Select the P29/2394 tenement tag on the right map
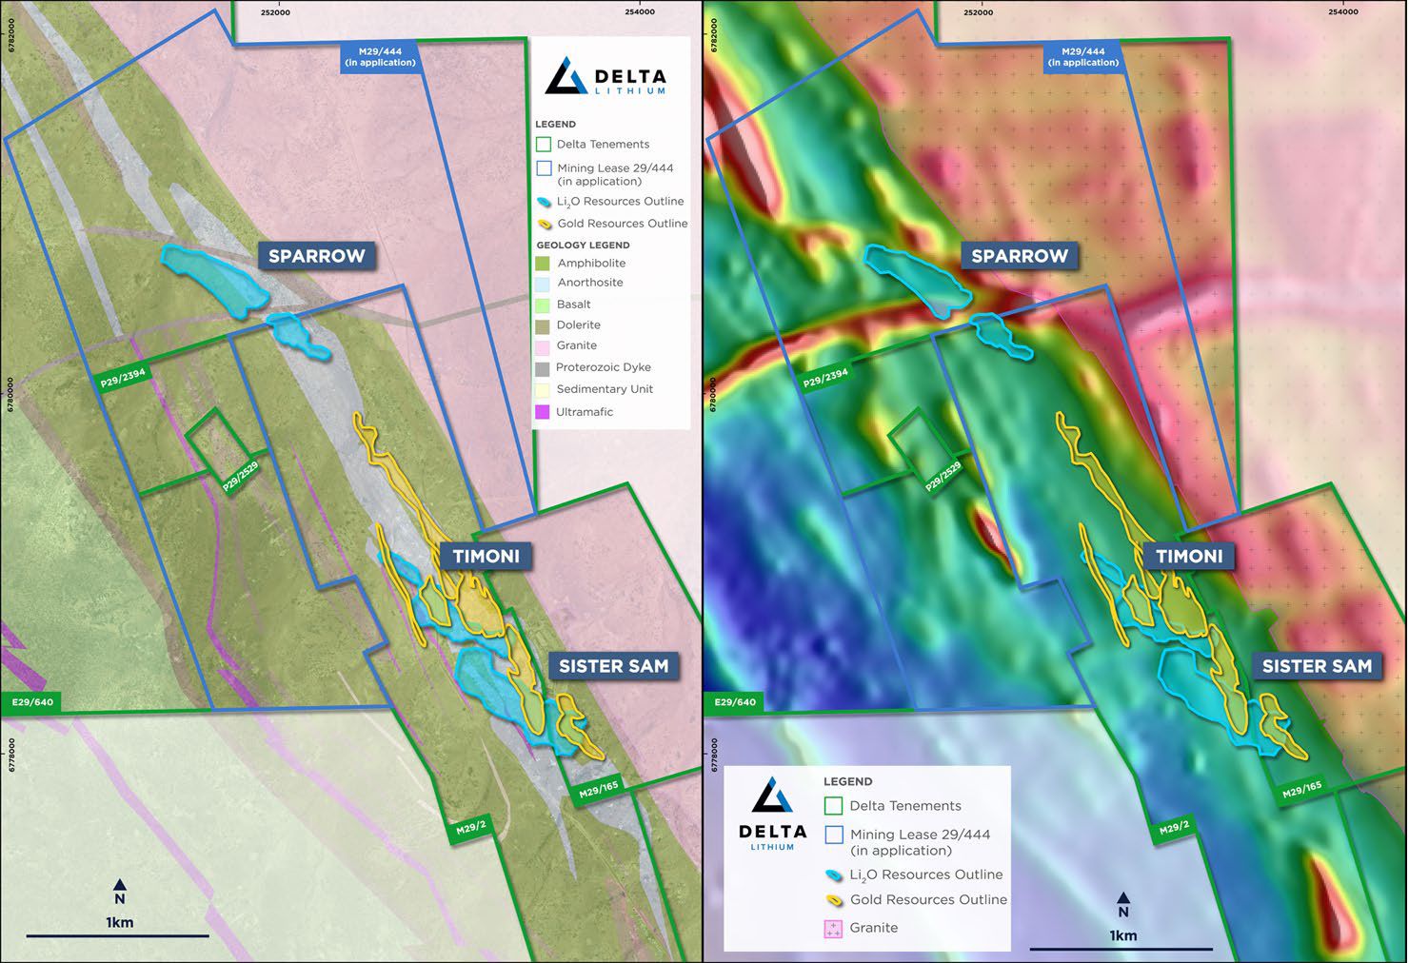The height and width of the screenshot is (963, 1409). click(x=824, y=379)
